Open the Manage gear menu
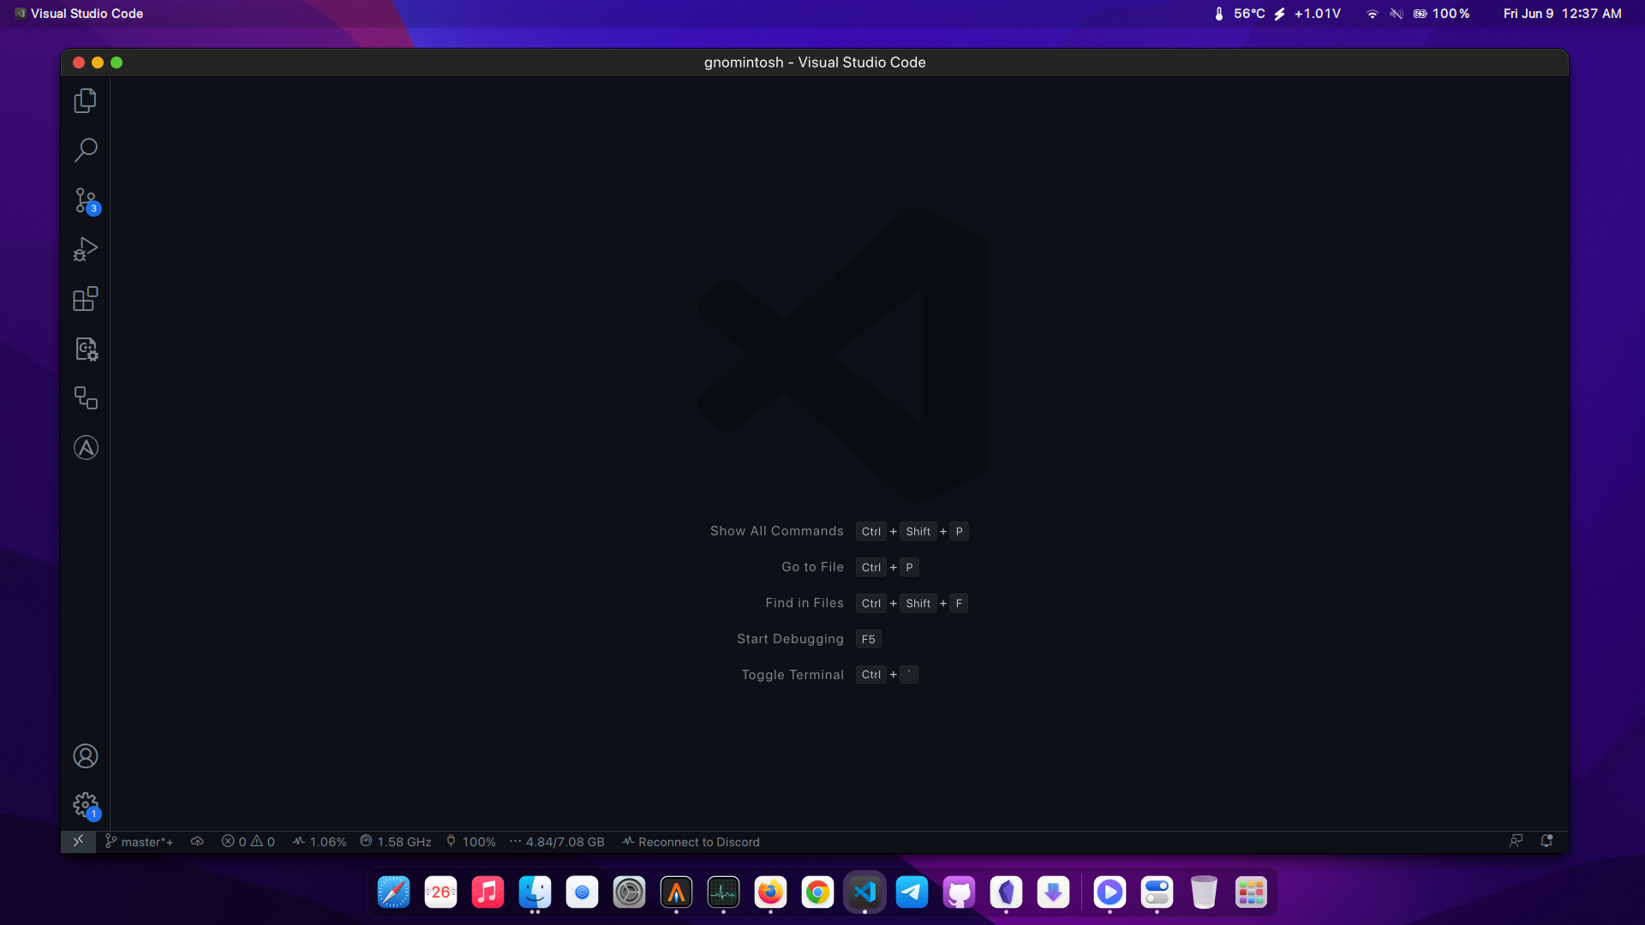Image resolution: width=1645 pixels, height=925 pixels. coord(85,804)
